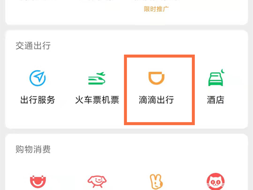Screen dimensions: 253x190
Task: Open the red dog mascot icon
Action: (97, 182)
